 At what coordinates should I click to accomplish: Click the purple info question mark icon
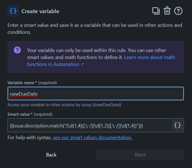pyautogui.click(x=17, y=50)
